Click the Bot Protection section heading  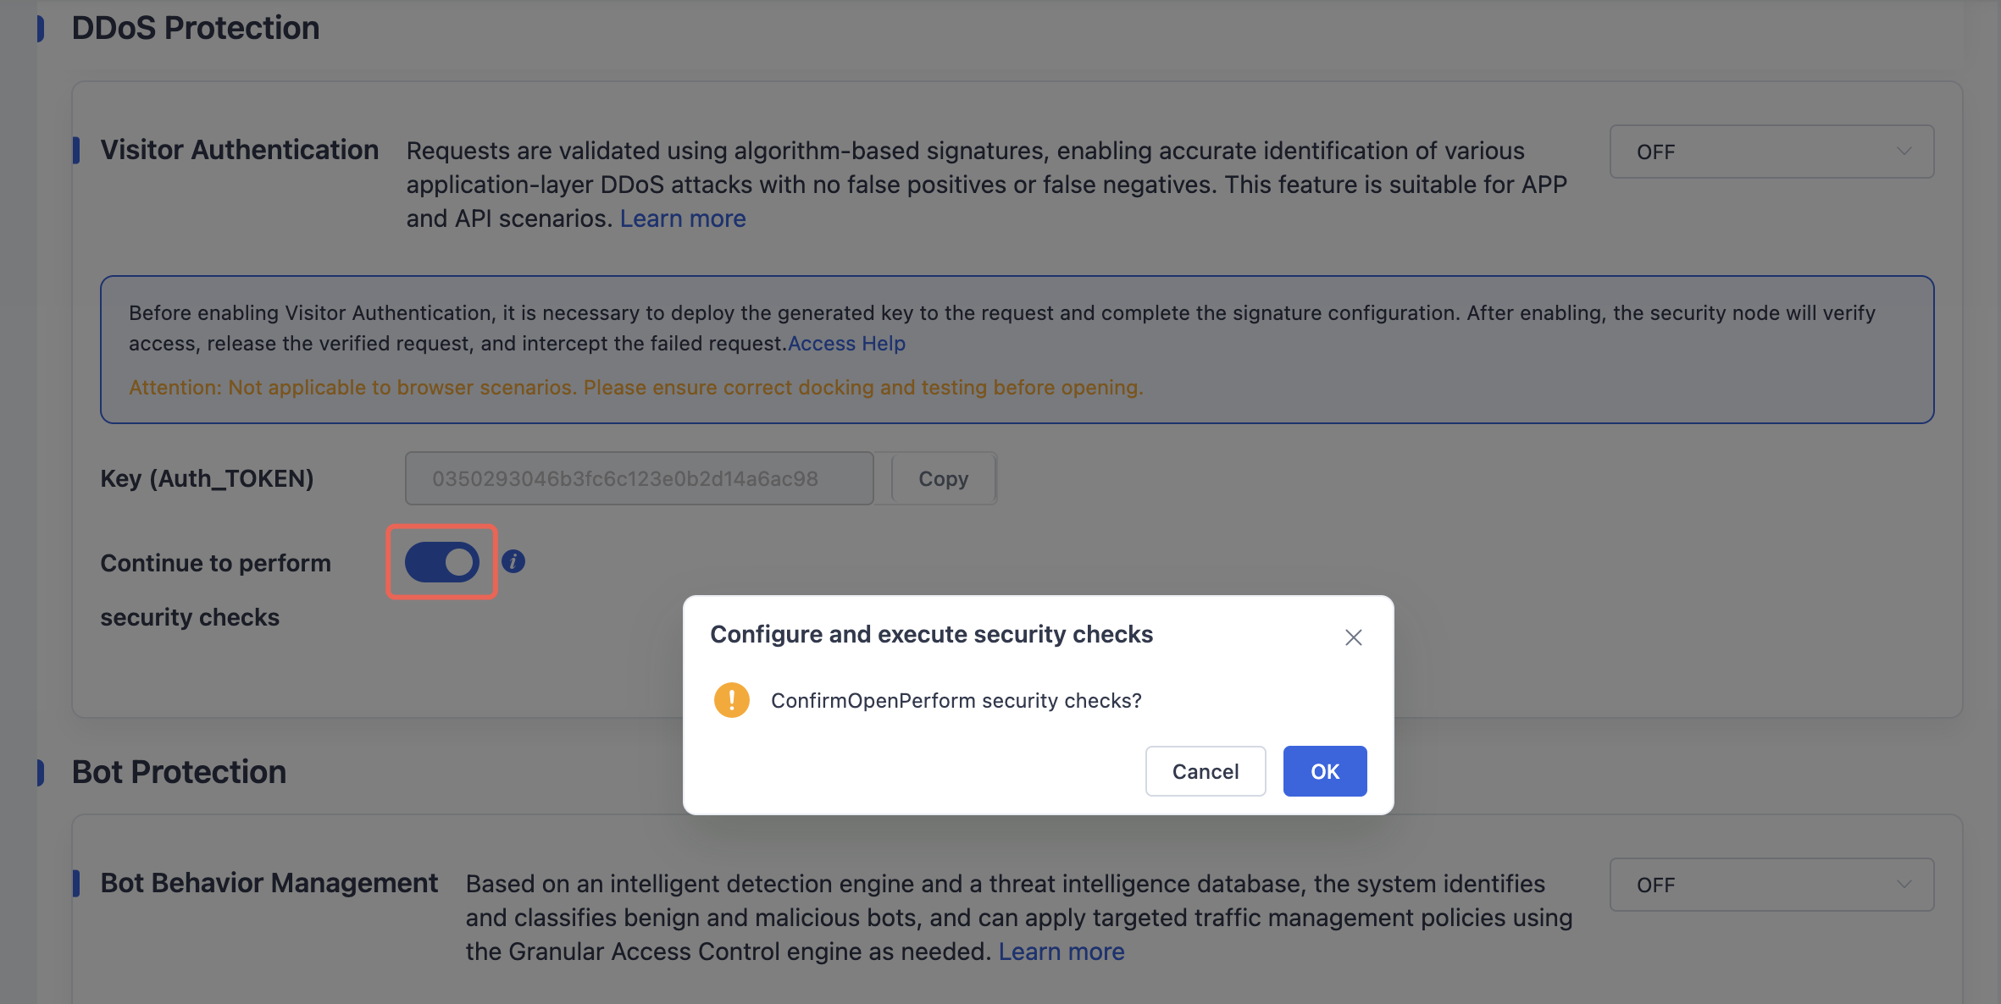click(x=179, y=772)
